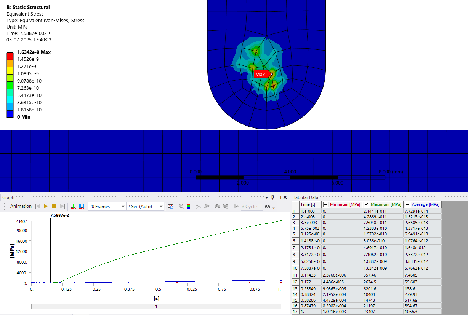Play the result animation
This screenshot has width=468, height=315.
pyautogui.click(x=45, y=206)
